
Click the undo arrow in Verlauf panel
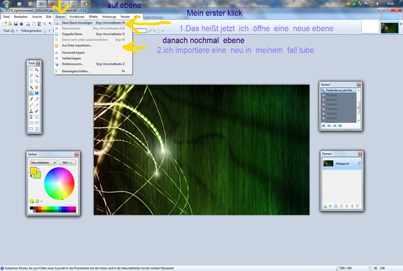(x=329, y=125)
